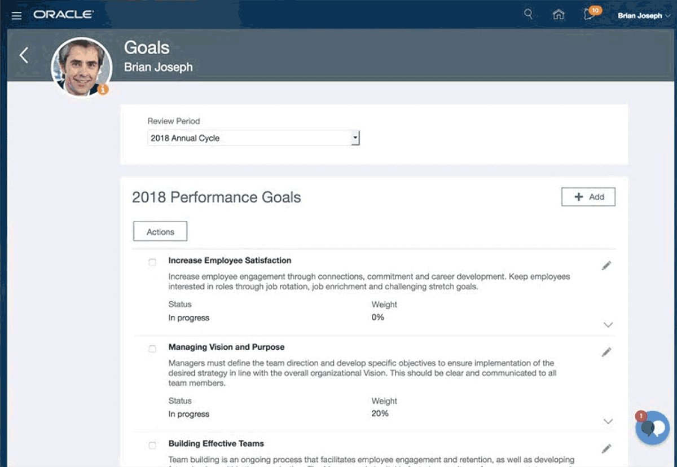Check the Increase Employee Satisfaction checkbox
The width and height of the screenshot is (677, 467).
pos(152,262)
